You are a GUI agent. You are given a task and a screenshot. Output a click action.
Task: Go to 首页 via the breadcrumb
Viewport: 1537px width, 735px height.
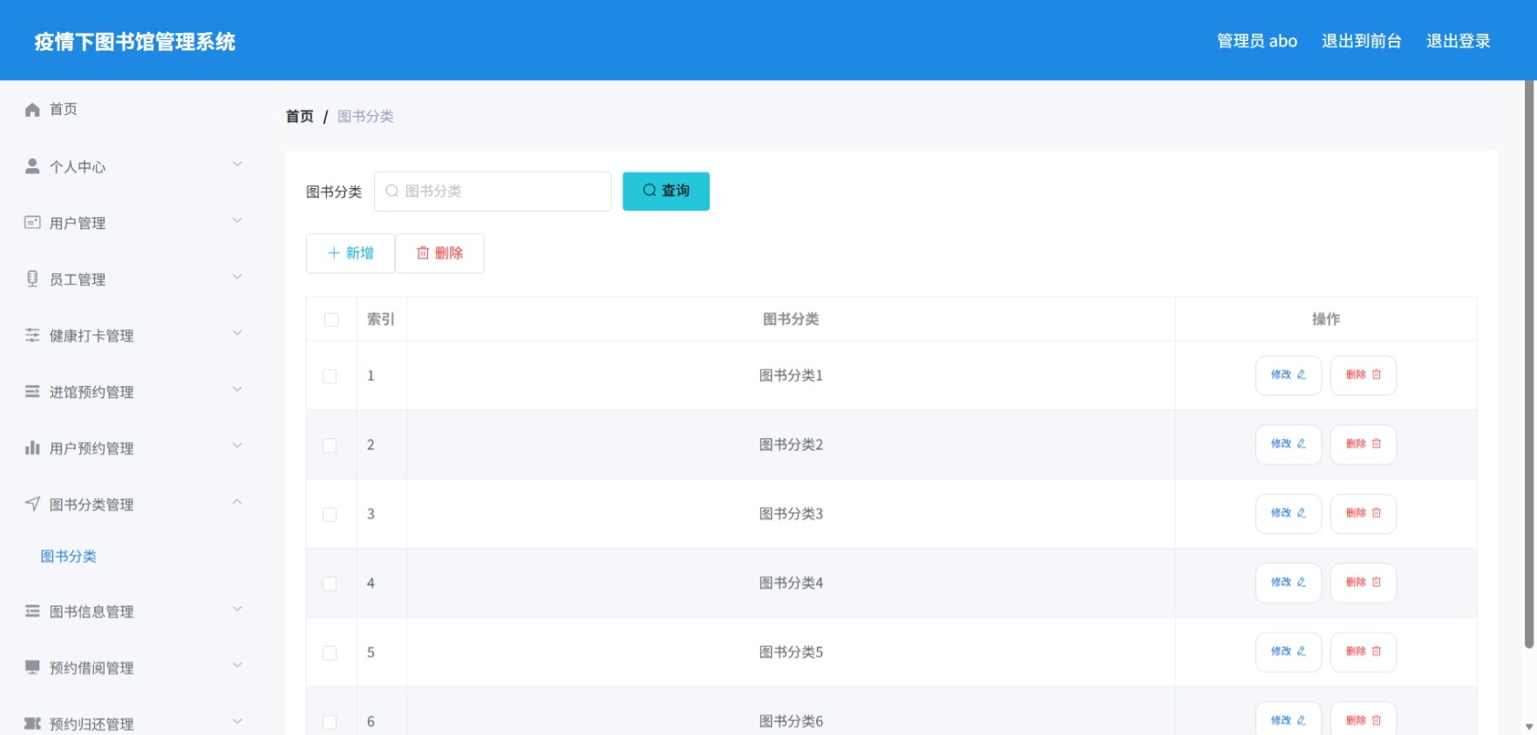pos(300,116)
